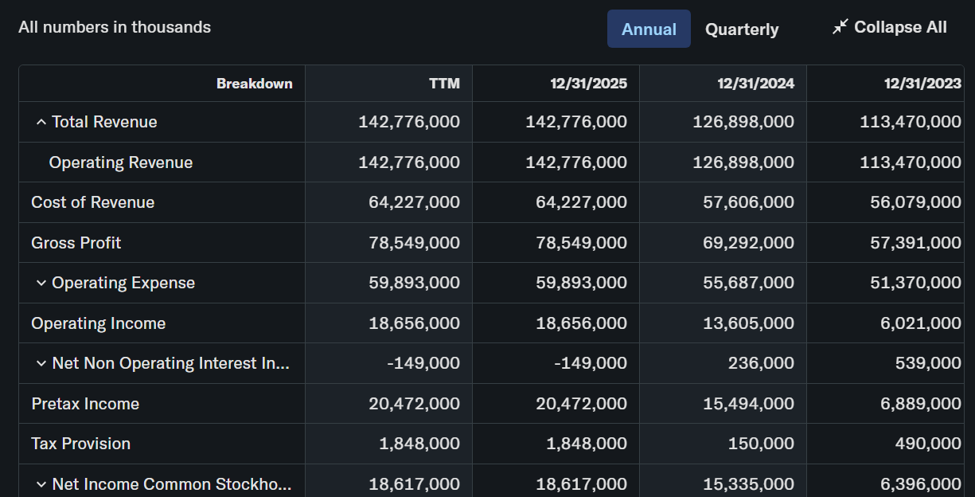
Task: Click the Collapse All button text
Action: [x=900, y=27]
